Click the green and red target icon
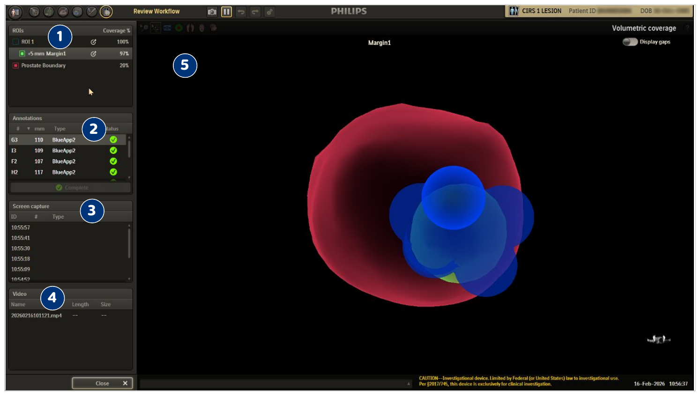The image size is (700, 396). coord(179,28)
